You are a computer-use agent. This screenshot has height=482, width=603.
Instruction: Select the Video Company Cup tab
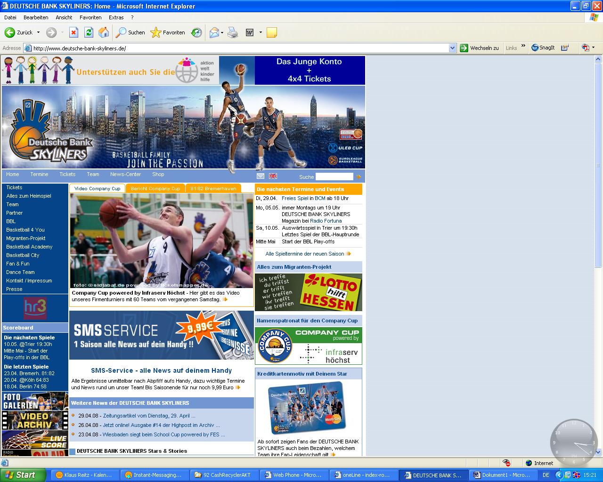pos(97,188)
